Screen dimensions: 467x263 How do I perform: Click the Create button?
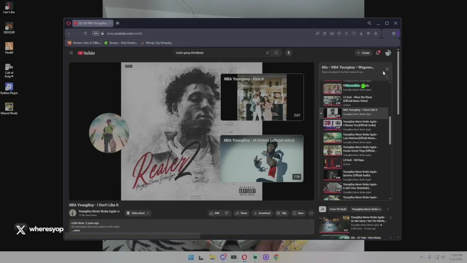(363, 53)
